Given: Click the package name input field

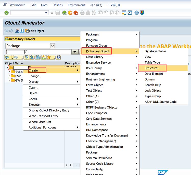Looking at the screenshot, I should 38,52.
